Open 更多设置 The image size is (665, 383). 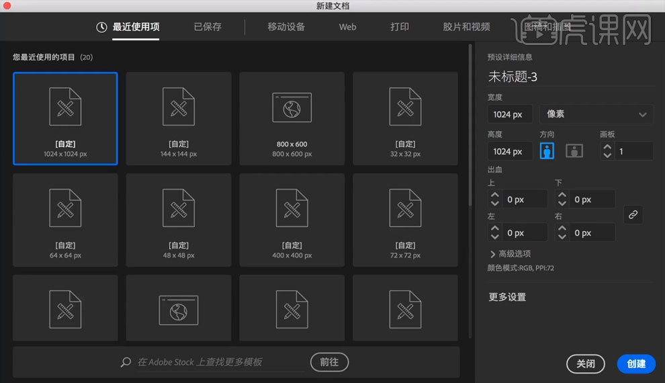click(x=507, y=297)
